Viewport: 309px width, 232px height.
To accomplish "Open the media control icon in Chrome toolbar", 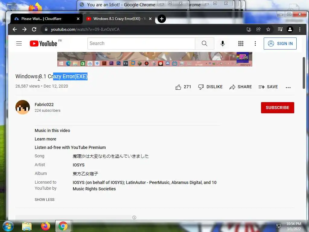I will tap(280, 29).
